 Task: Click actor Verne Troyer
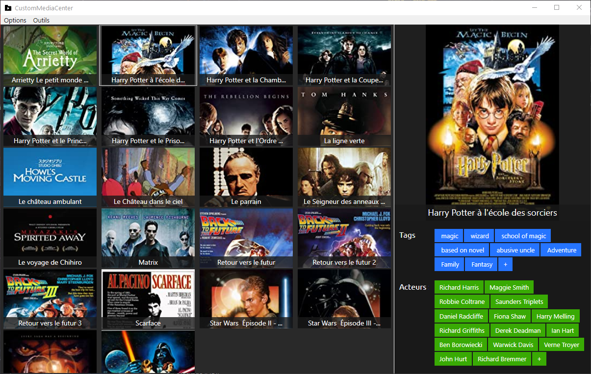click(x=562, y=345)
